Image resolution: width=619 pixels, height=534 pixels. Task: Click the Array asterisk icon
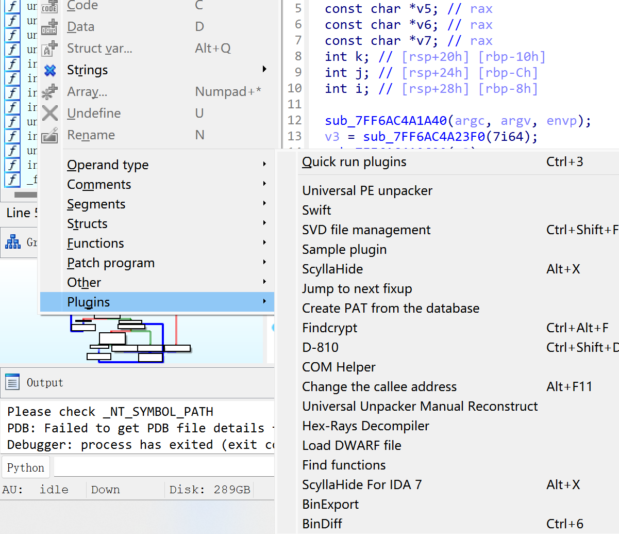(49, 92)
